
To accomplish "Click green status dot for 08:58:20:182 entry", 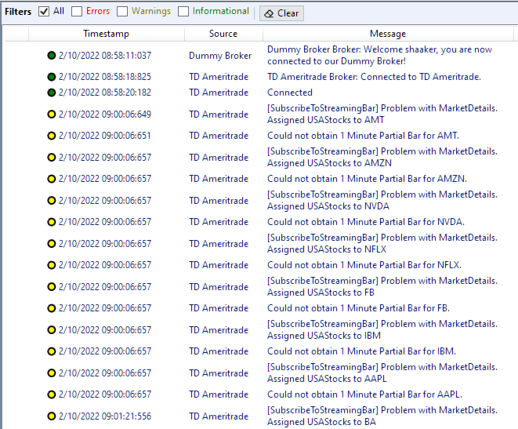I will (x=51, y=93).
